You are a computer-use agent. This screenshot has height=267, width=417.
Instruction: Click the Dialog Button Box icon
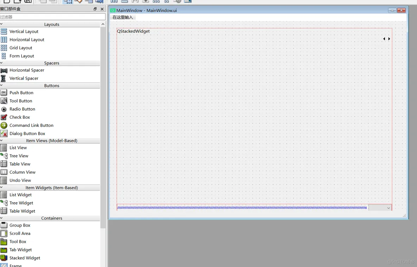(4, 133)
